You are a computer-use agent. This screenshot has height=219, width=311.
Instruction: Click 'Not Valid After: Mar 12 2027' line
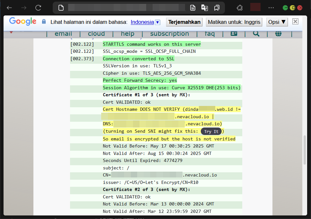157,211
